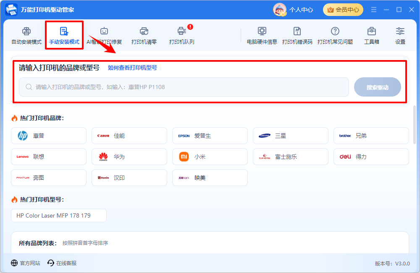Choose the 爱普生 Epson brand

coord(210,136)
